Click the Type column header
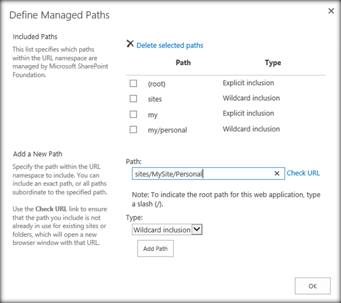This screenshot has height=303, width=341. [x=272, y=63]
